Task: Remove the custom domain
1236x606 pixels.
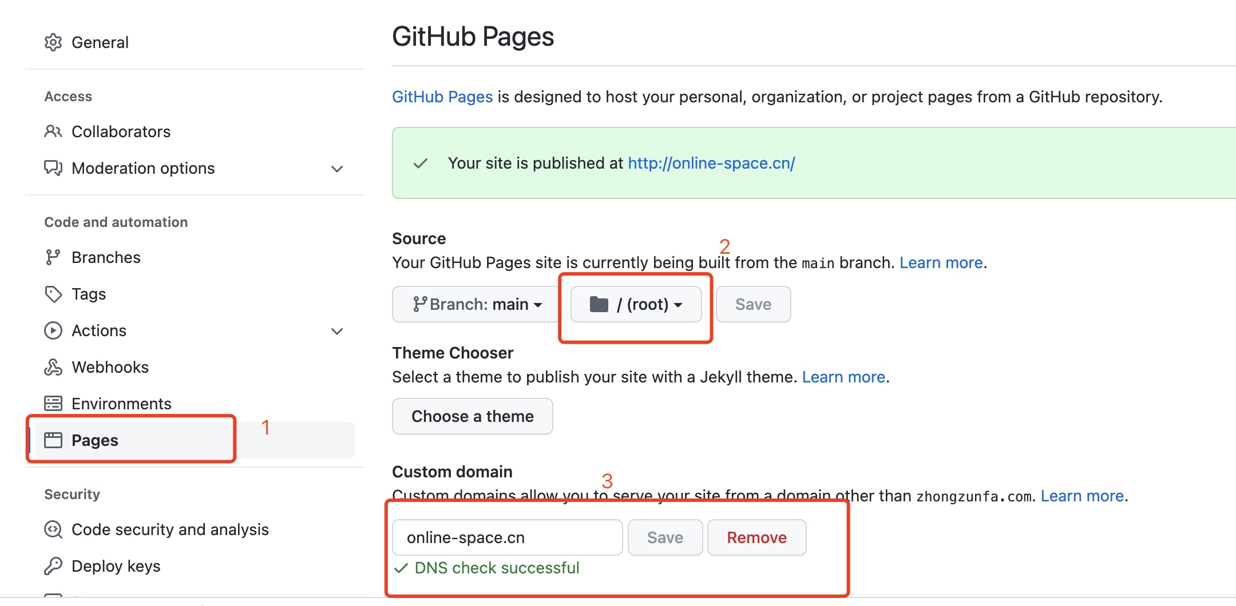Action: pos(756,537)
